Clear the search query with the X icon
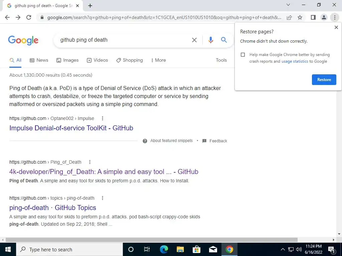 (194, 40)
